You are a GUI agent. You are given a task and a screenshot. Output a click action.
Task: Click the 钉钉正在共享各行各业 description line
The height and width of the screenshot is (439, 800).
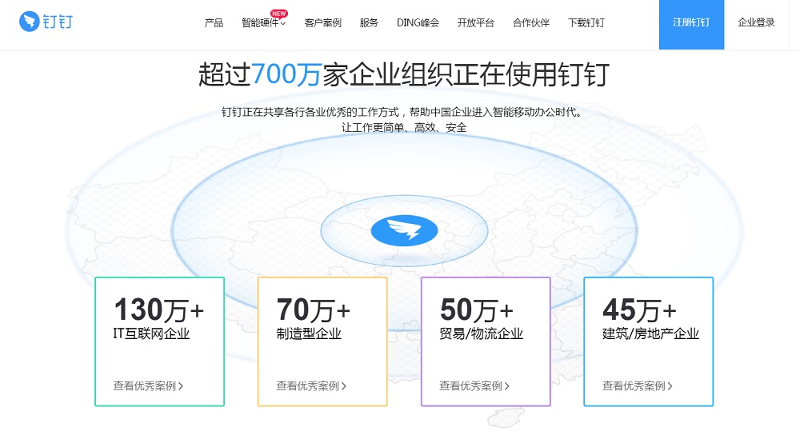(403, 112)
